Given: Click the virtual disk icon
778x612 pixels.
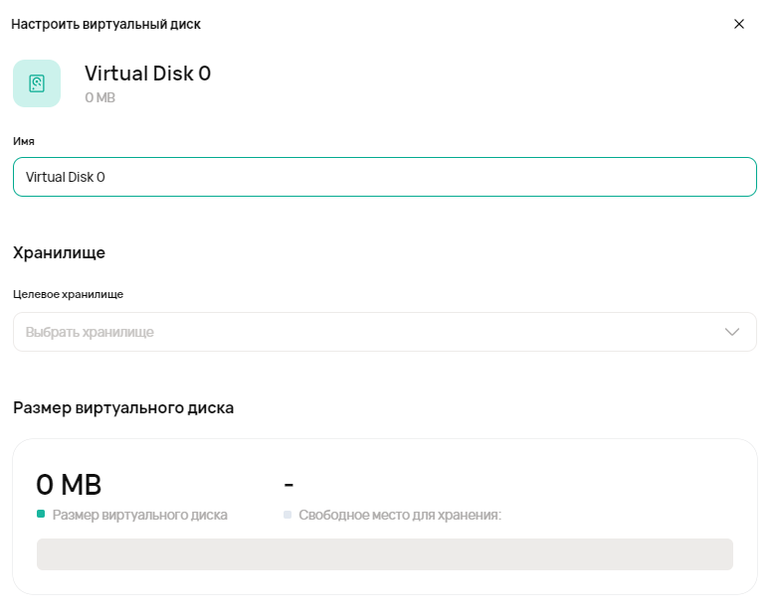Looking at the screenshot, I should [37, 83].
